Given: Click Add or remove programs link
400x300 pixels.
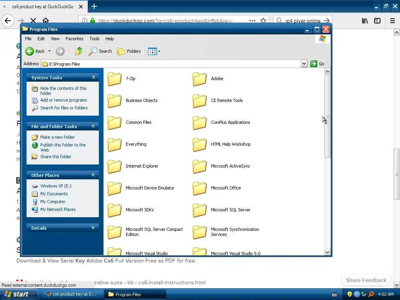Looking at the screenshot, I should point(64,100).
